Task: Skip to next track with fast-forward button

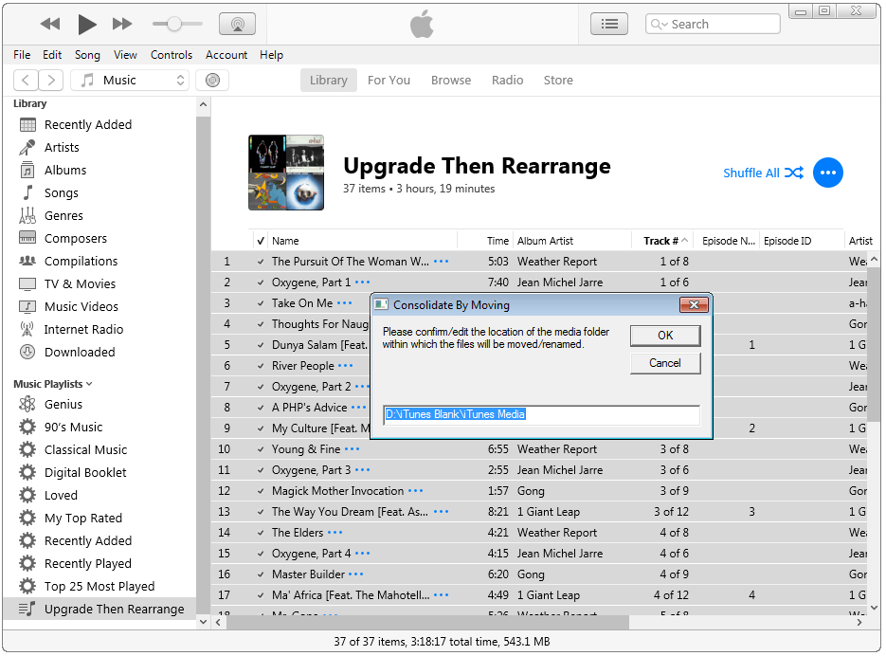Action: click(122, 24)
